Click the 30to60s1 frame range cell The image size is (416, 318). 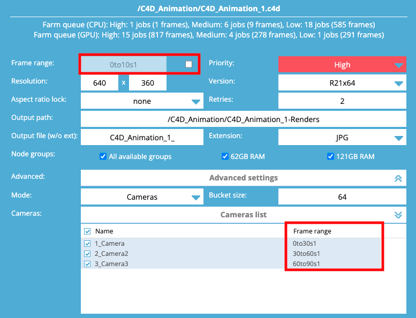point(306,254)
